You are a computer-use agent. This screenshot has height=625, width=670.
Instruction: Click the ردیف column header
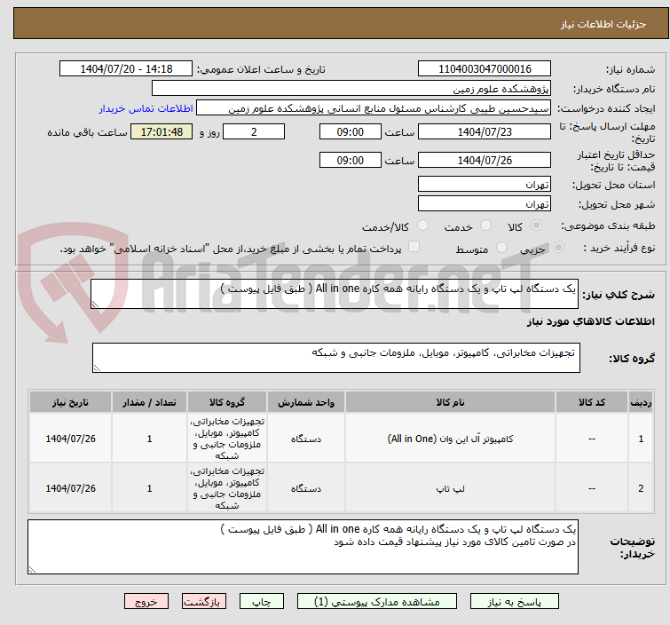[x=641, y=402]
